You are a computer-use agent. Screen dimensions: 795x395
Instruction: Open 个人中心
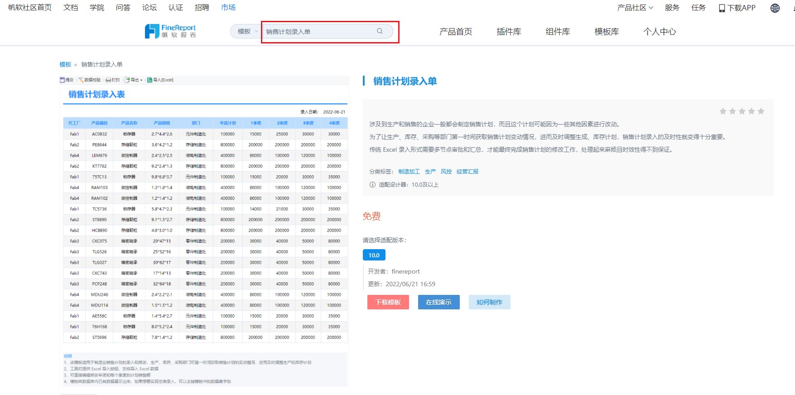[x=660, y=31]
